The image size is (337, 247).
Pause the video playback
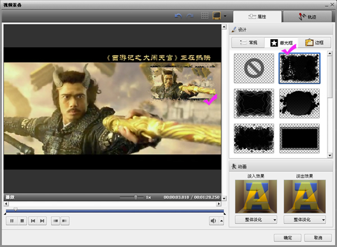coord(12,221)
